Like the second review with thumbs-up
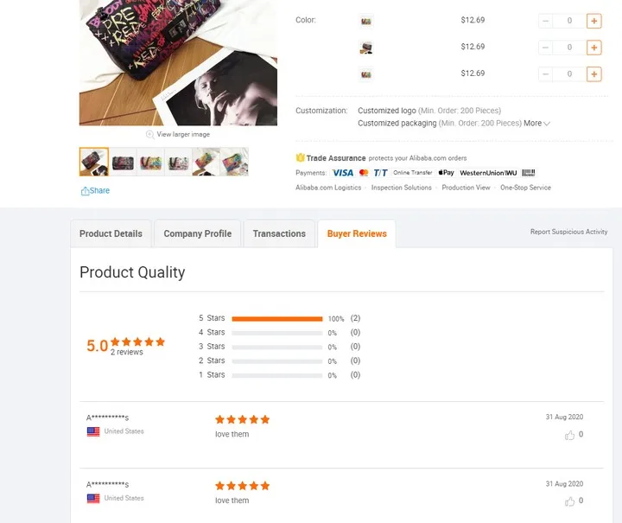The image size is (622, 523). [x=569, y=501]
